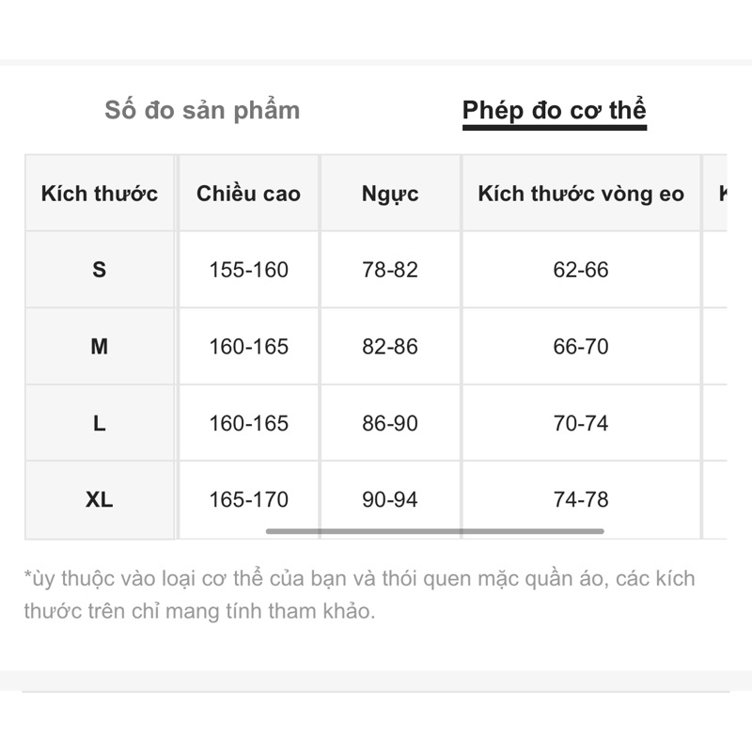Click chest cell 82-86
Viewport: 752px width, 752px height.
pyautogui.click(x=390, y=347)
